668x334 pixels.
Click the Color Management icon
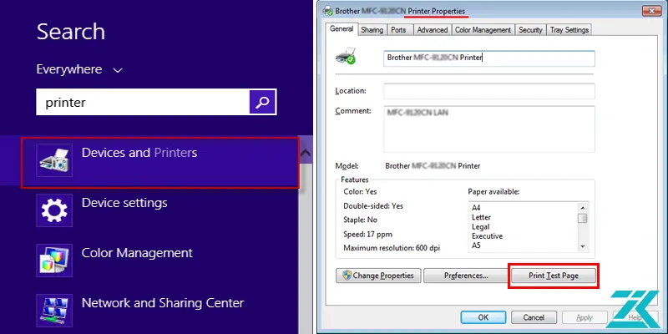[x=54, y=261]
